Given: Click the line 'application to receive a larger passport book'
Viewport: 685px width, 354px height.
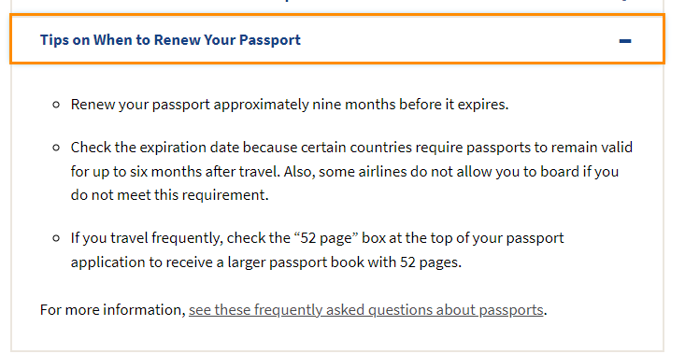Looking at the screenshot, I should (266, 262).
